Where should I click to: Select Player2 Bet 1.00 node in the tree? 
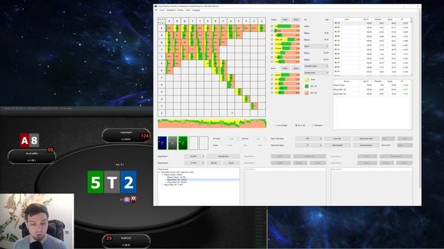[x=177, y=180]
